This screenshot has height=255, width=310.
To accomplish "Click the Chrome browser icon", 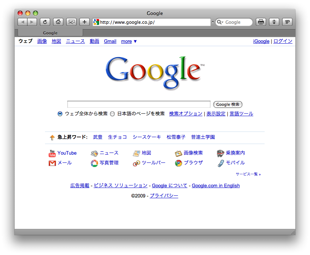I will pyautogui.click(x=178, y=163).
